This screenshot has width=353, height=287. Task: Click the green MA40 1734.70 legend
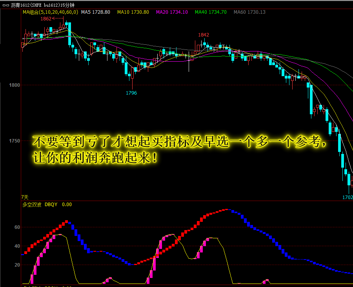211,12
